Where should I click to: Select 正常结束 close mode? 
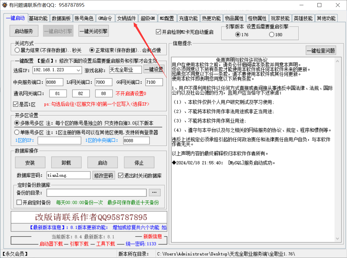tap(125, 50)
